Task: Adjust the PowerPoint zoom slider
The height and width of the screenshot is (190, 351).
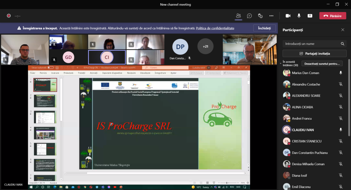Action: (227, 183)
